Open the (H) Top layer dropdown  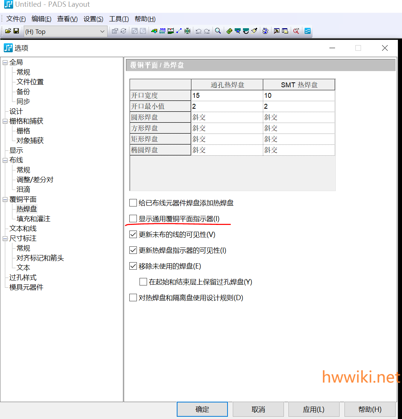coord(65,32)
